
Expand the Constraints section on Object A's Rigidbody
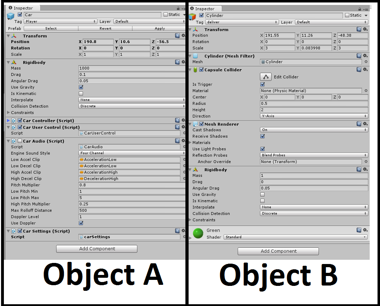pos(8,112)
